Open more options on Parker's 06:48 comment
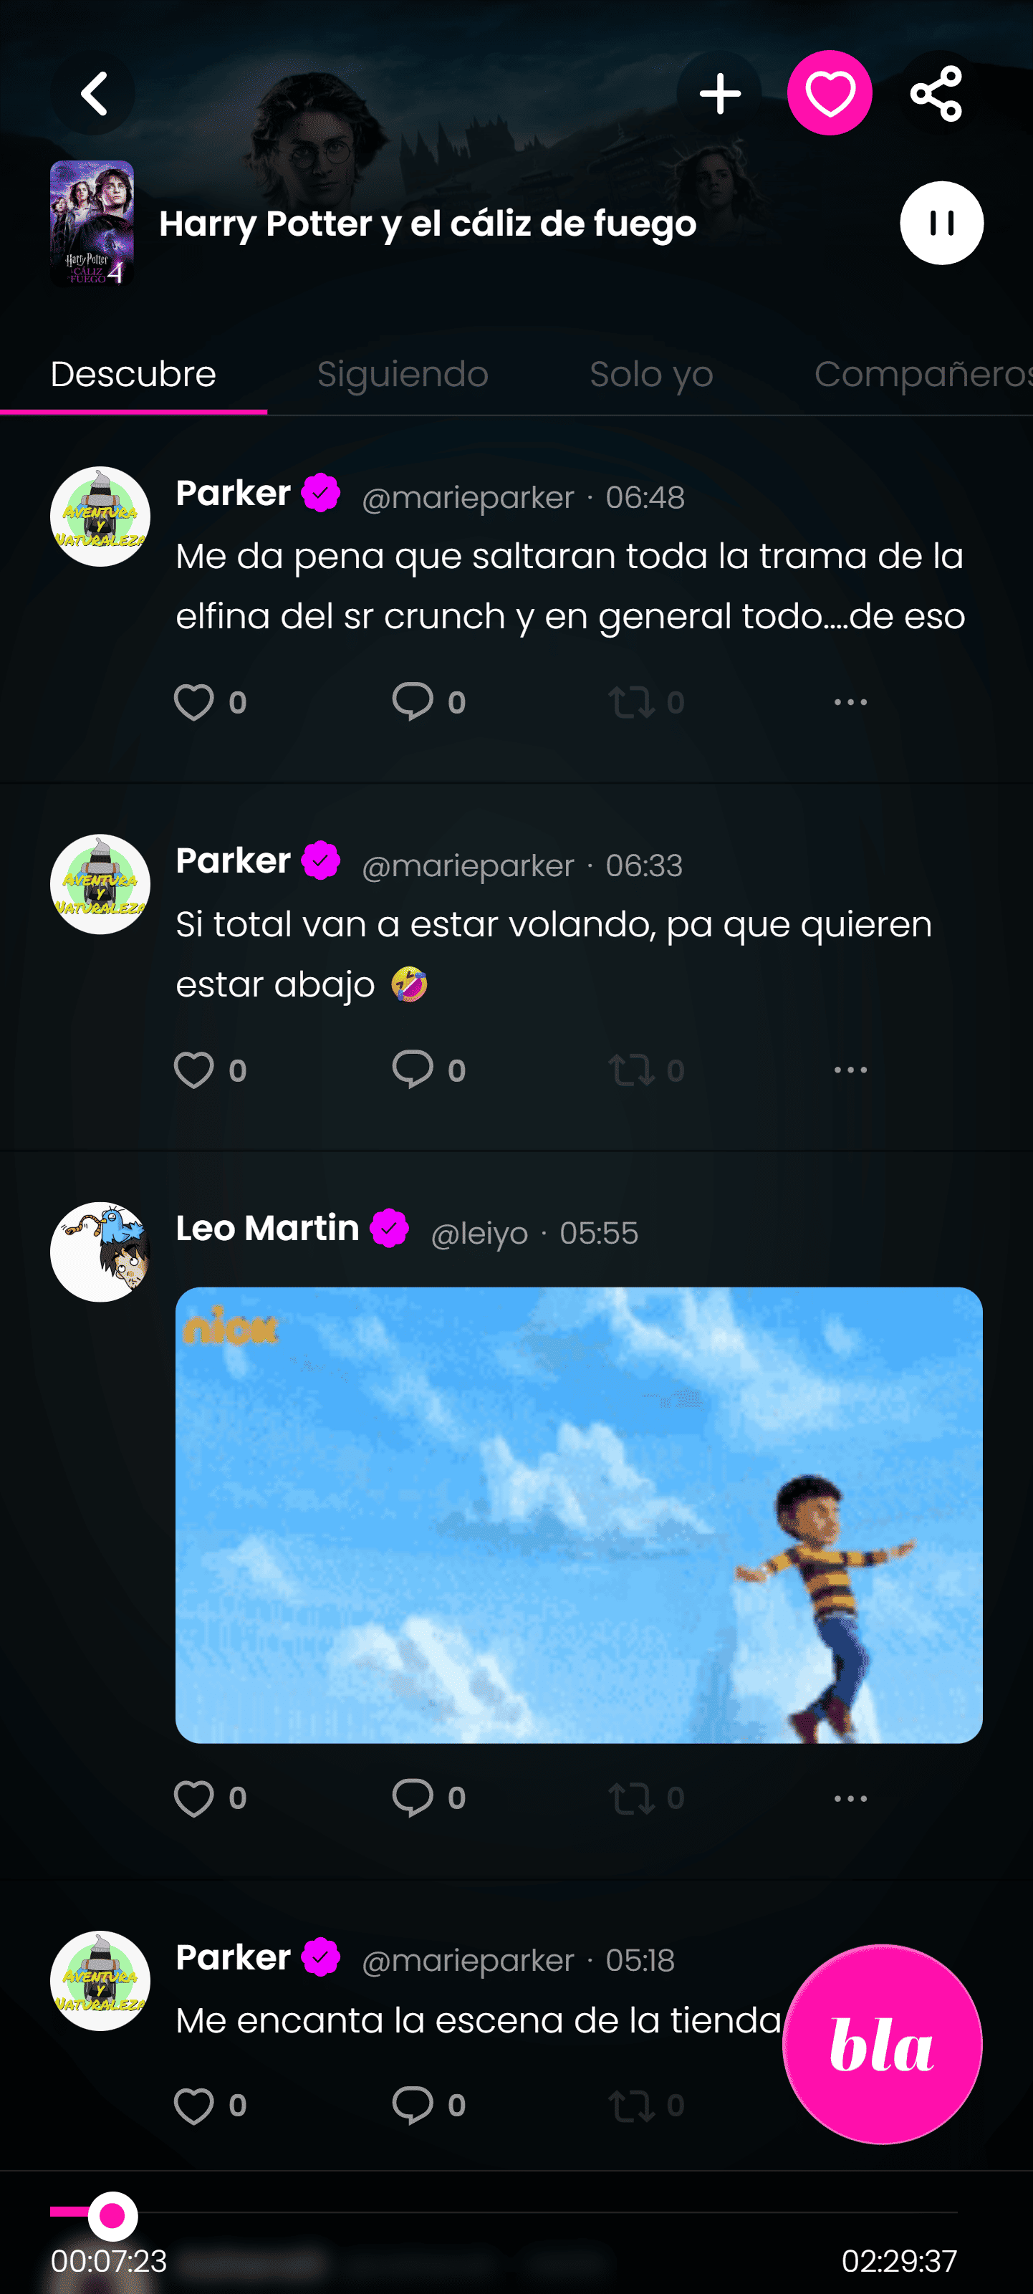The image size is (1033, 2294). click(850, 703)
